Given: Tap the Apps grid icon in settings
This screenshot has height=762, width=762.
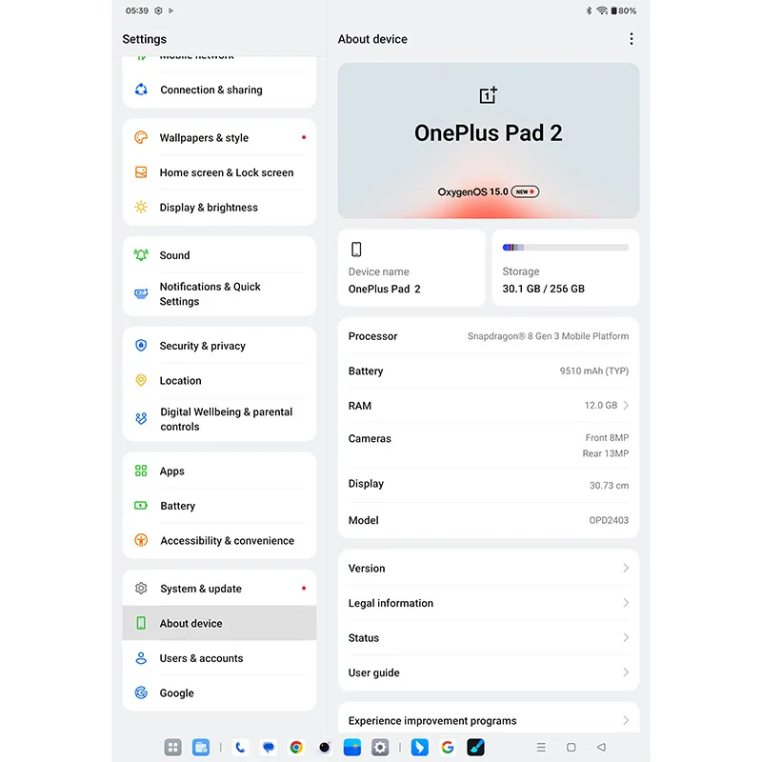Looking at the screenshot, I should point(141,471).
